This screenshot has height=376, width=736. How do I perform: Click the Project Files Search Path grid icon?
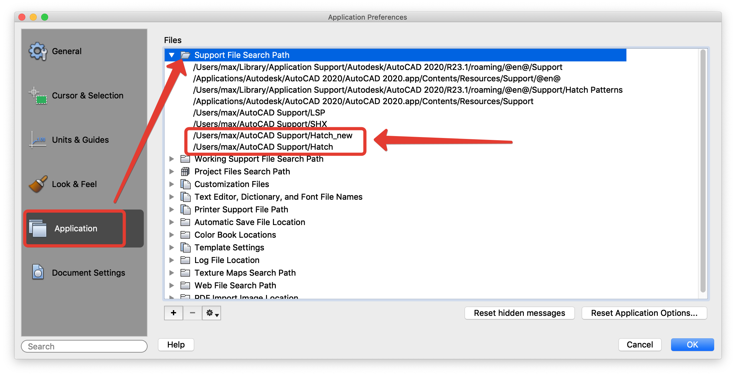coord(185,171)
